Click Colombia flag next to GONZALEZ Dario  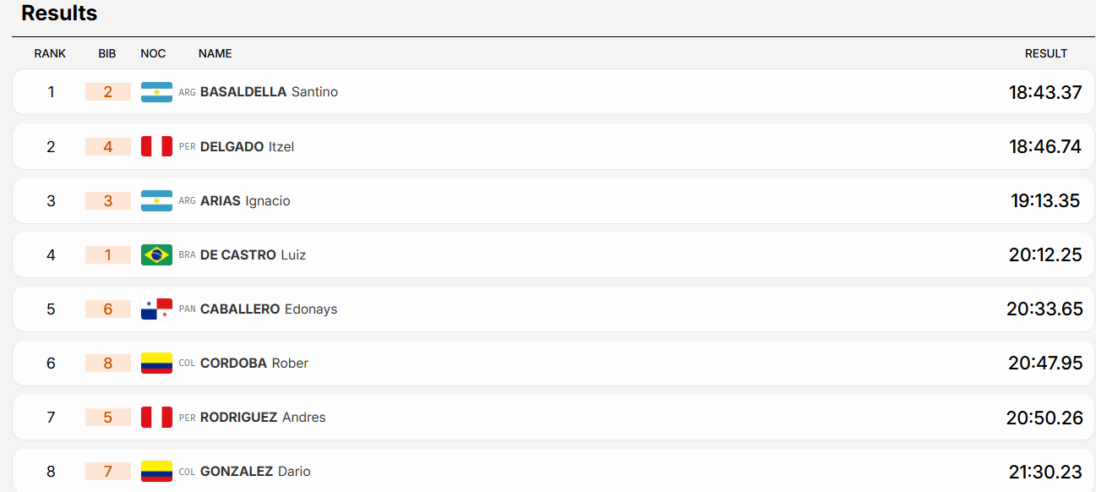coord(156,471)
